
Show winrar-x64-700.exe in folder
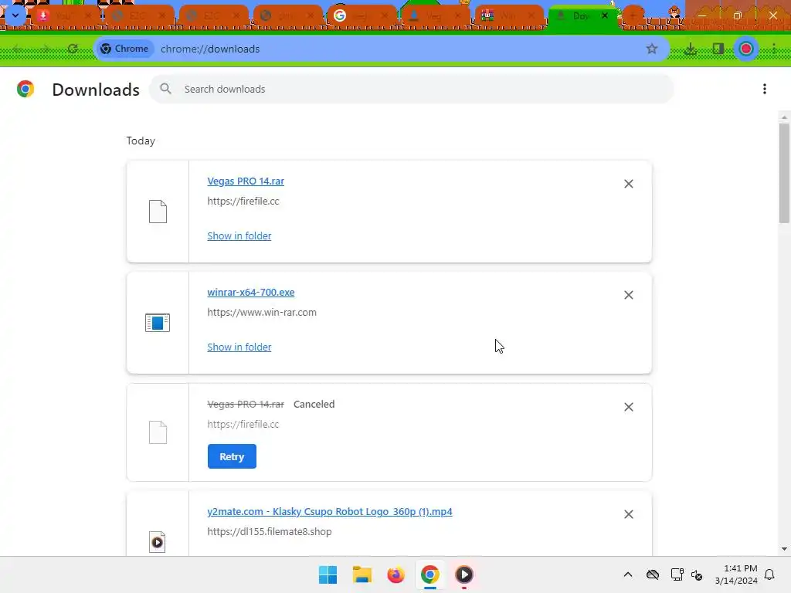tap(239, 347)
